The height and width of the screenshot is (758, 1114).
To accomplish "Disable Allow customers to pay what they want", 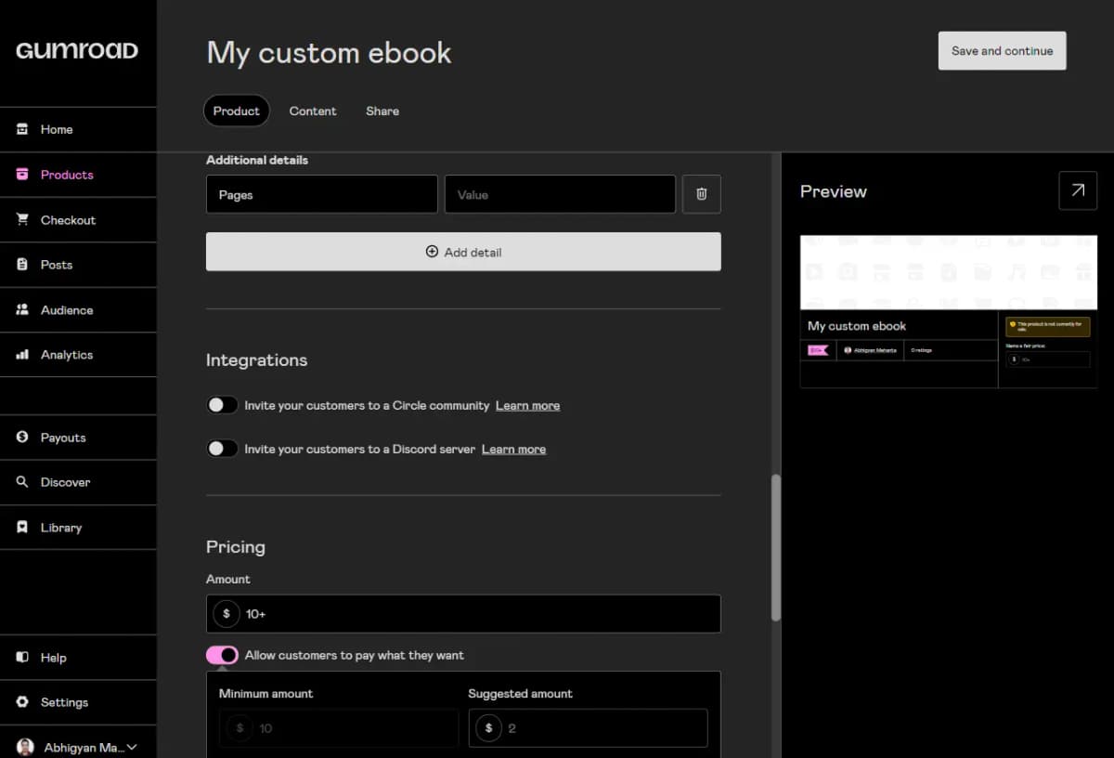I will click(x=222, y=655).
